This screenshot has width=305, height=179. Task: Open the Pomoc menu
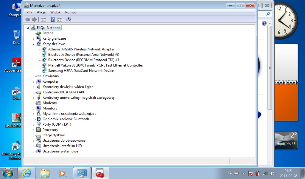point(71,12)
